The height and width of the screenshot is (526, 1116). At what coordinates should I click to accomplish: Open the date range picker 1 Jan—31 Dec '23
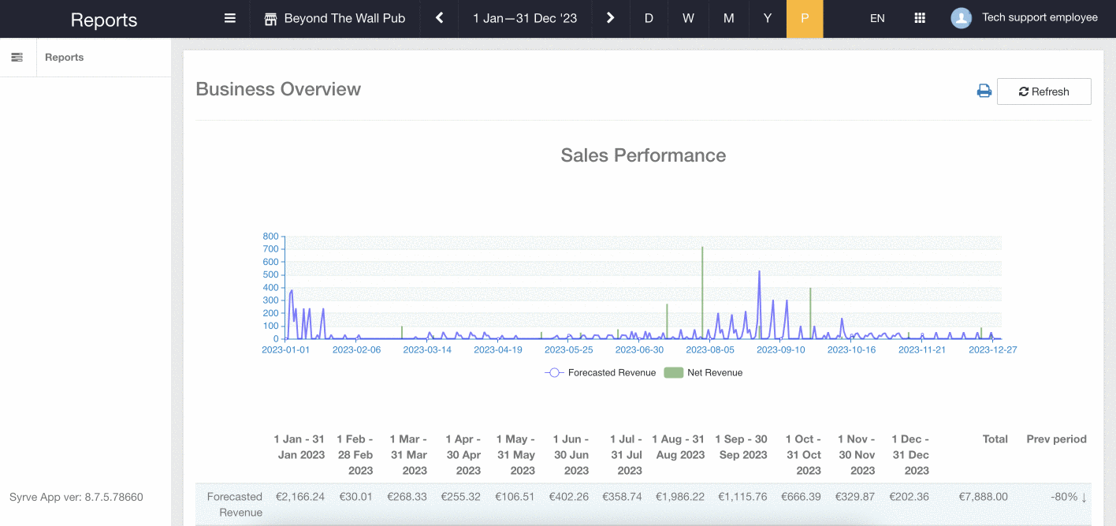[525, 18]
